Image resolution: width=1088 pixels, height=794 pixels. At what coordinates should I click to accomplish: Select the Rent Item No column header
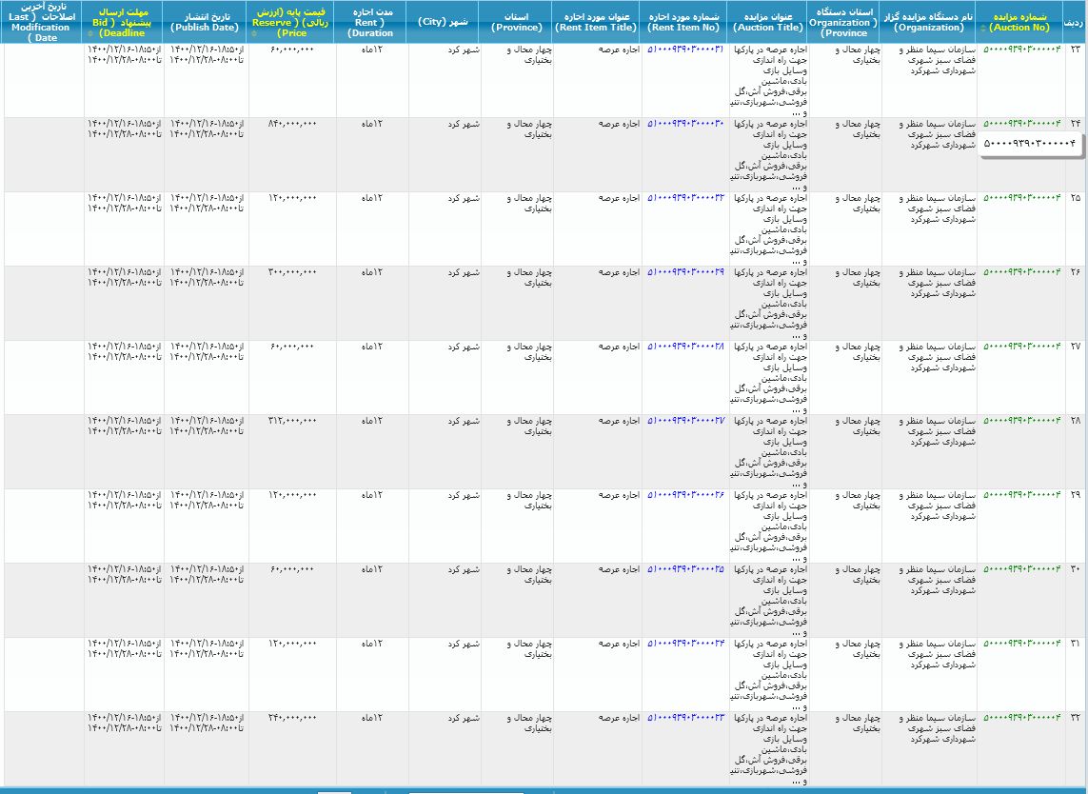[x=685, y=22]
